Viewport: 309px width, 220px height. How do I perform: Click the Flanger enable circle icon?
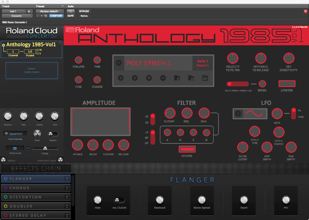point(6,179)
